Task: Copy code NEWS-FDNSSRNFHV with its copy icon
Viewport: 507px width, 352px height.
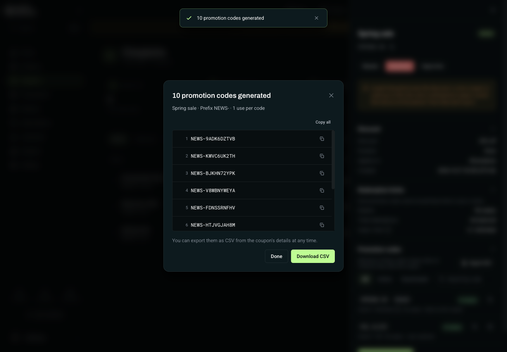Action: point(322,208)
